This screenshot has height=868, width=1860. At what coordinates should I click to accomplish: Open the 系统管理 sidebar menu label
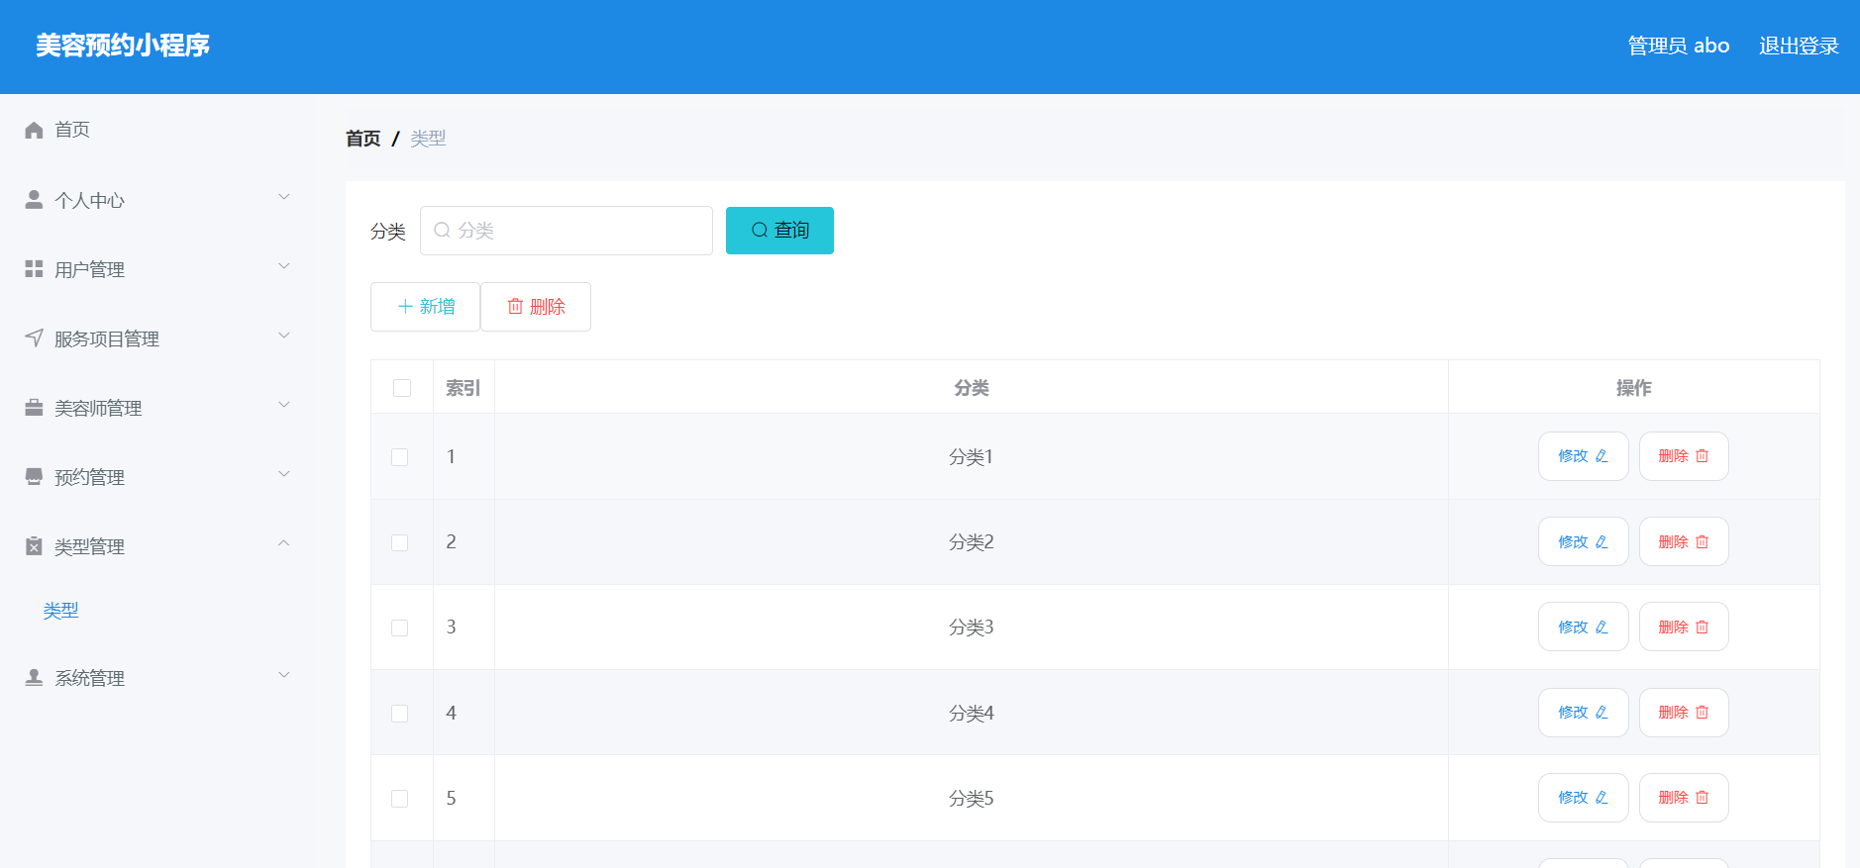(89, 679)
